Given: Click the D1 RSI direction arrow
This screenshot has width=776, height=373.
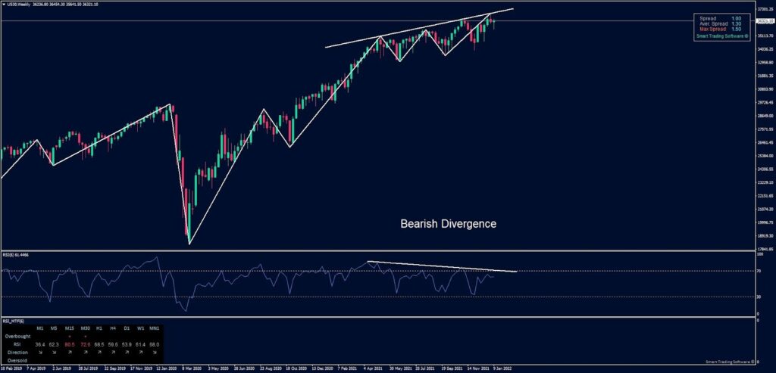Looking at the screenshot, I should [x=126, y=353].
